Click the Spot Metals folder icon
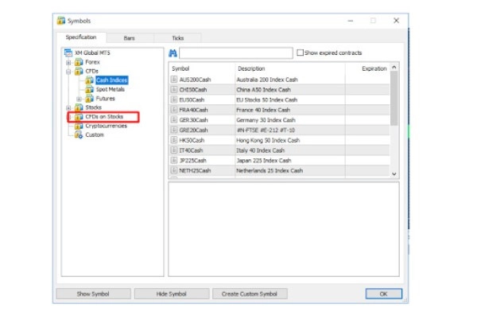 pos(89,89)
